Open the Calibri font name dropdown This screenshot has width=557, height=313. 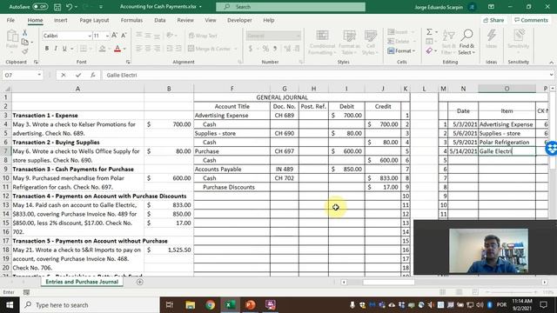90,36
